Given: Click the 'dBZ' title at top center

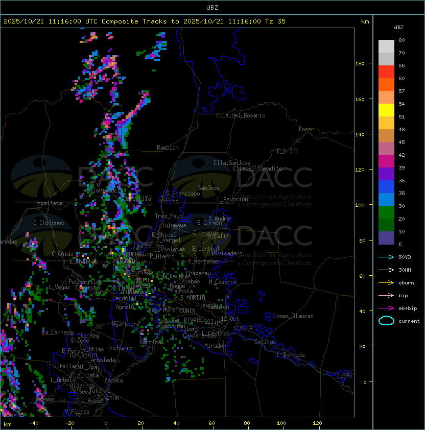Looking at the screenshot, I should pos(212,7).
